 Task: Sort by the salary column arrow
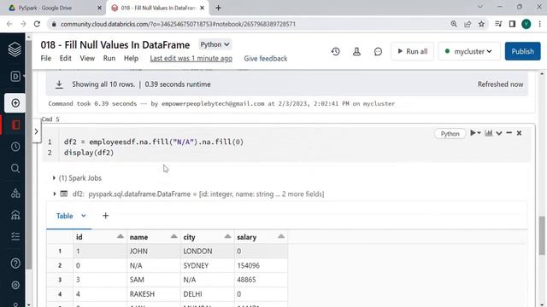click(x=281, y=237)
